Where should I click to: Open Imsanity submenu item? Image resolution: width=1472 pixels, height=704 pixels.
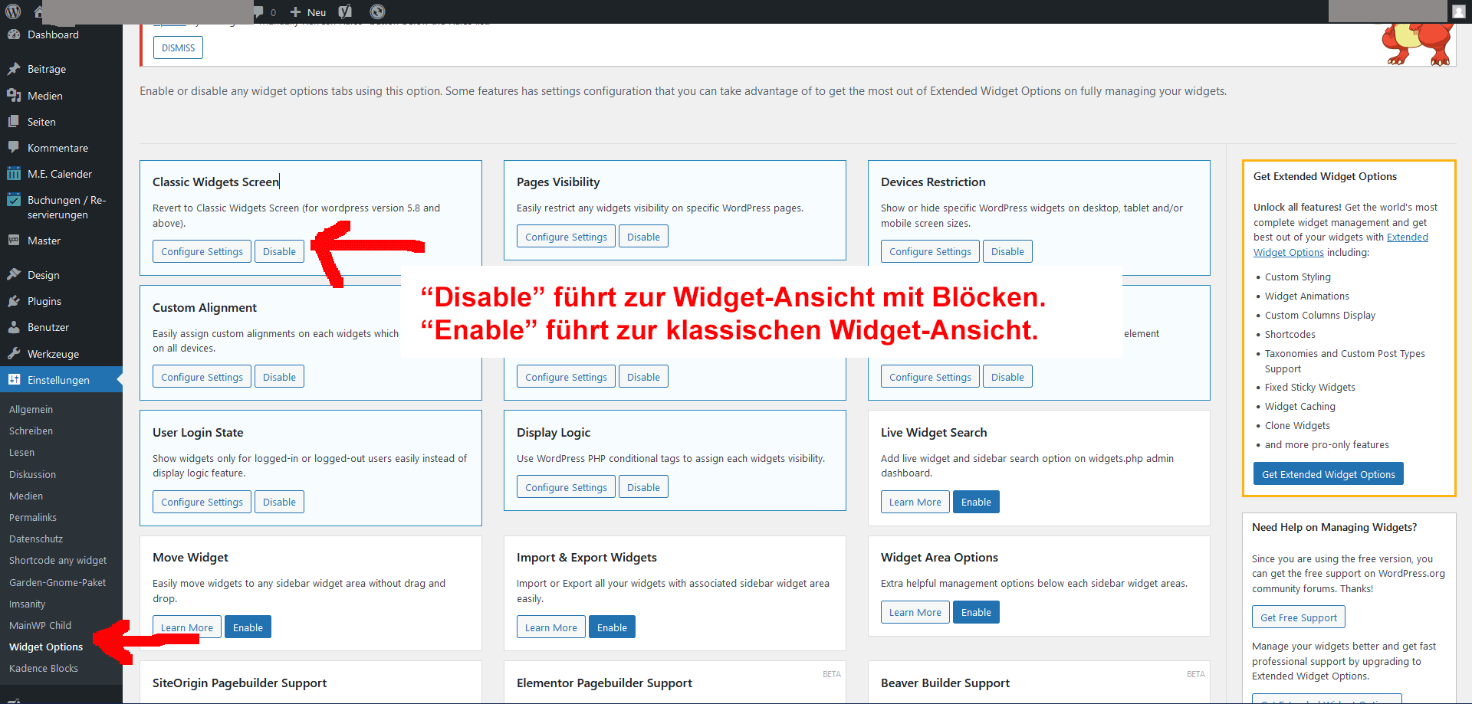[28, 604]
